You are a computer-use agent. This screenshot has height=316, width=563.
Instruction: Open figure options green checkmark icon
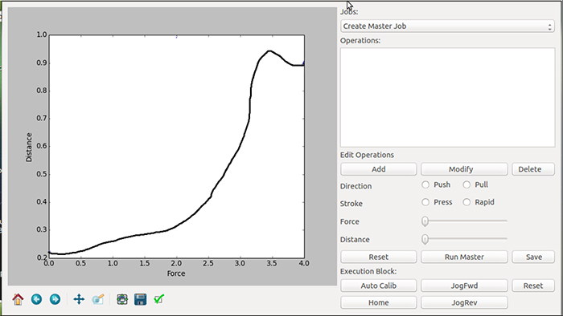click(158, 299)
